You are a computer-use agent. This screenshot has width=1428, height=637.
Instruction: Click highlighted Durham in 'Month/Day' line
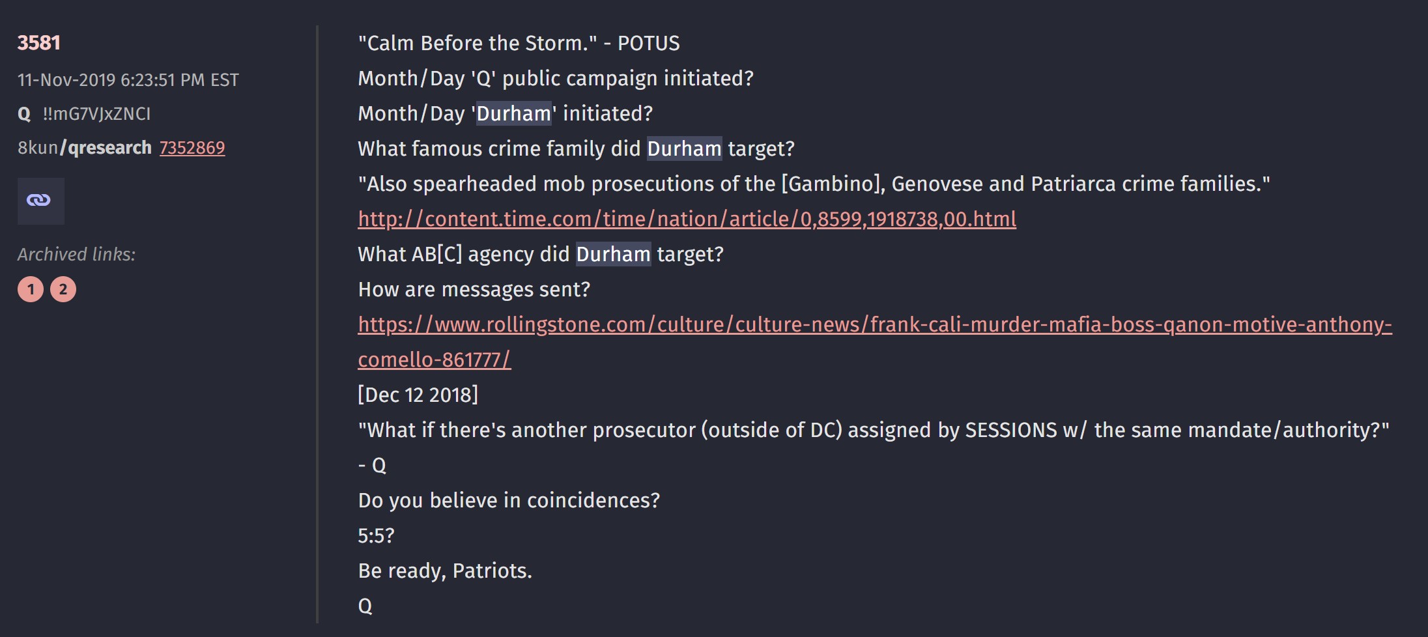514,113
